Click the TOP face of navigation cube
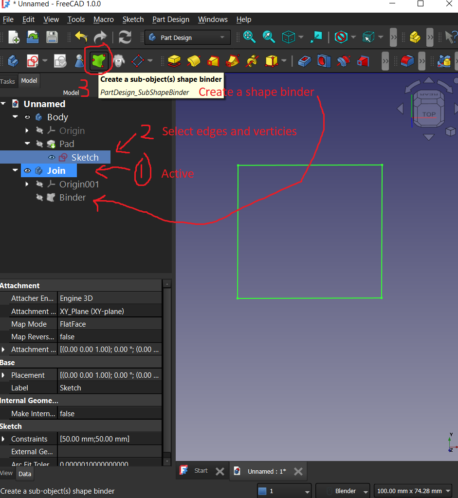The width and height of the screenshot is (458, 498). pyautogui.click(x=429, y=114)
